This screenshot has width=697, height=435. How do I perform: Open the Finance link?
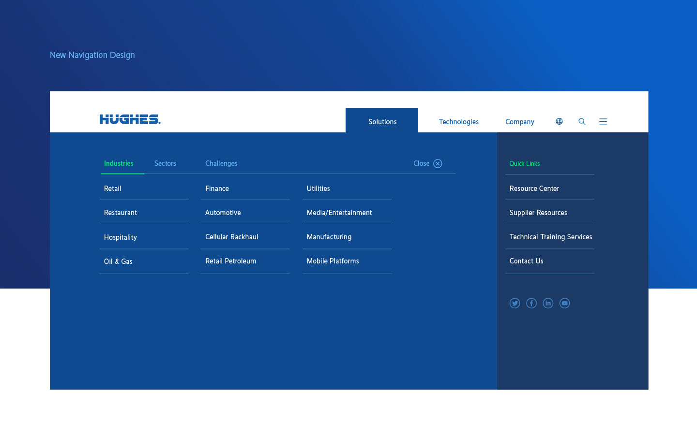tap(217, 188)
